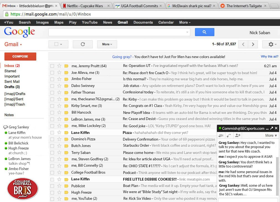Start video call in chat window
280x202 pixels.
221,136
